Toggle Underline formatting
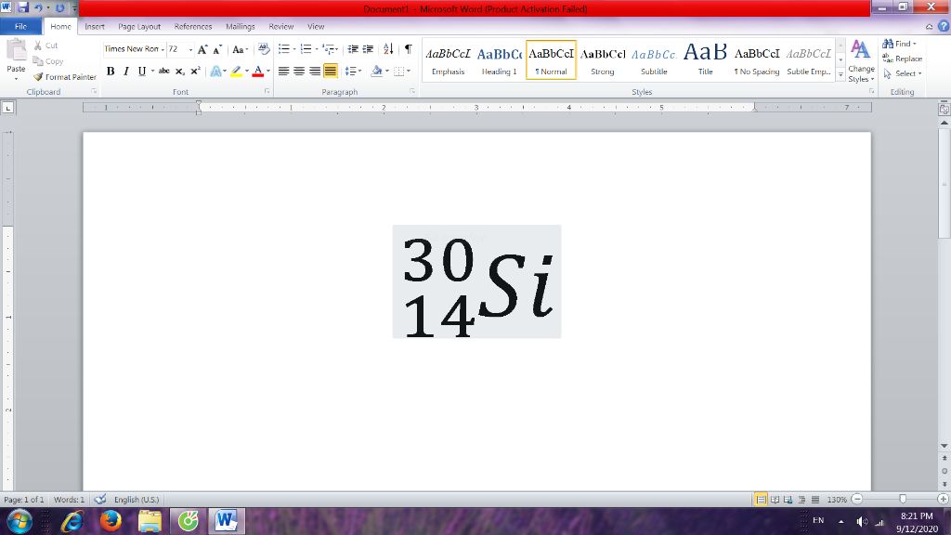This screenshot has height=535, width=951. point(142,72)
